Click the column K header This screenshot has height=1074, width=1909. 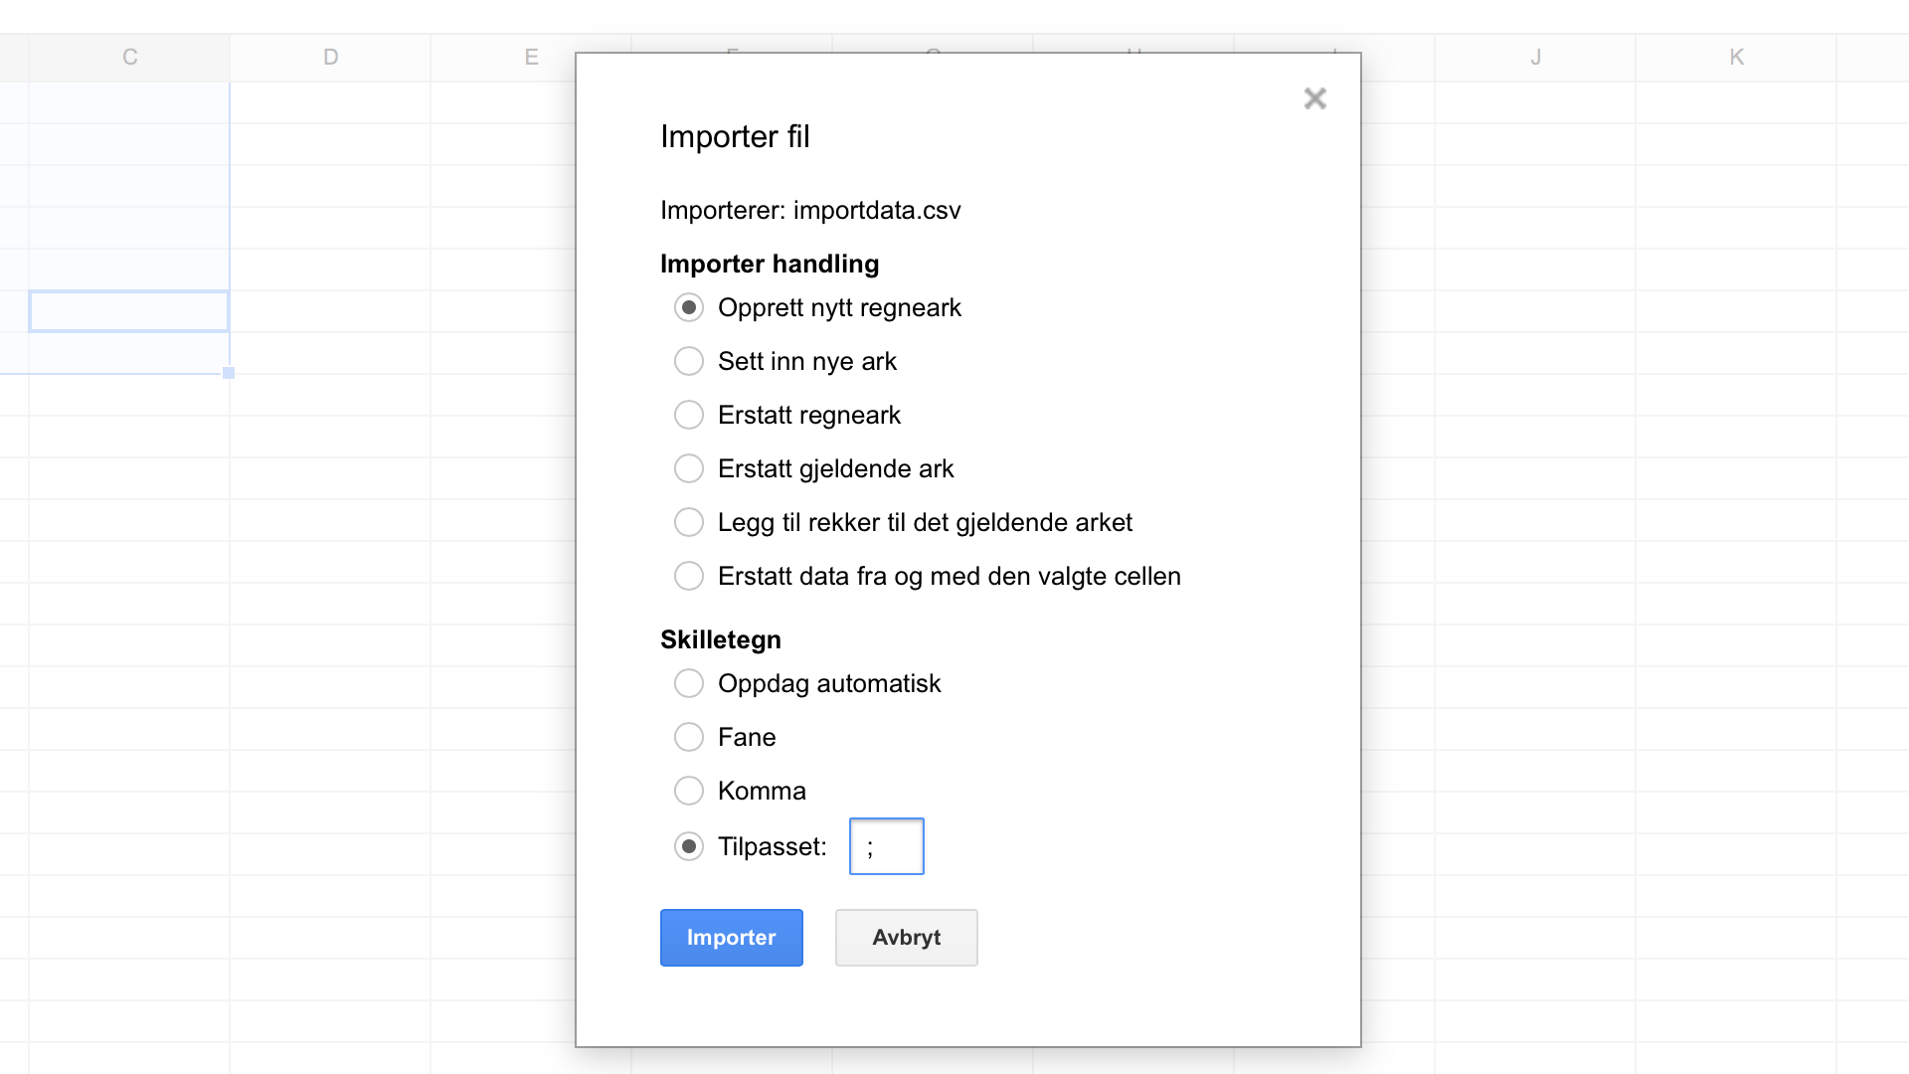tap(1736, 57)
